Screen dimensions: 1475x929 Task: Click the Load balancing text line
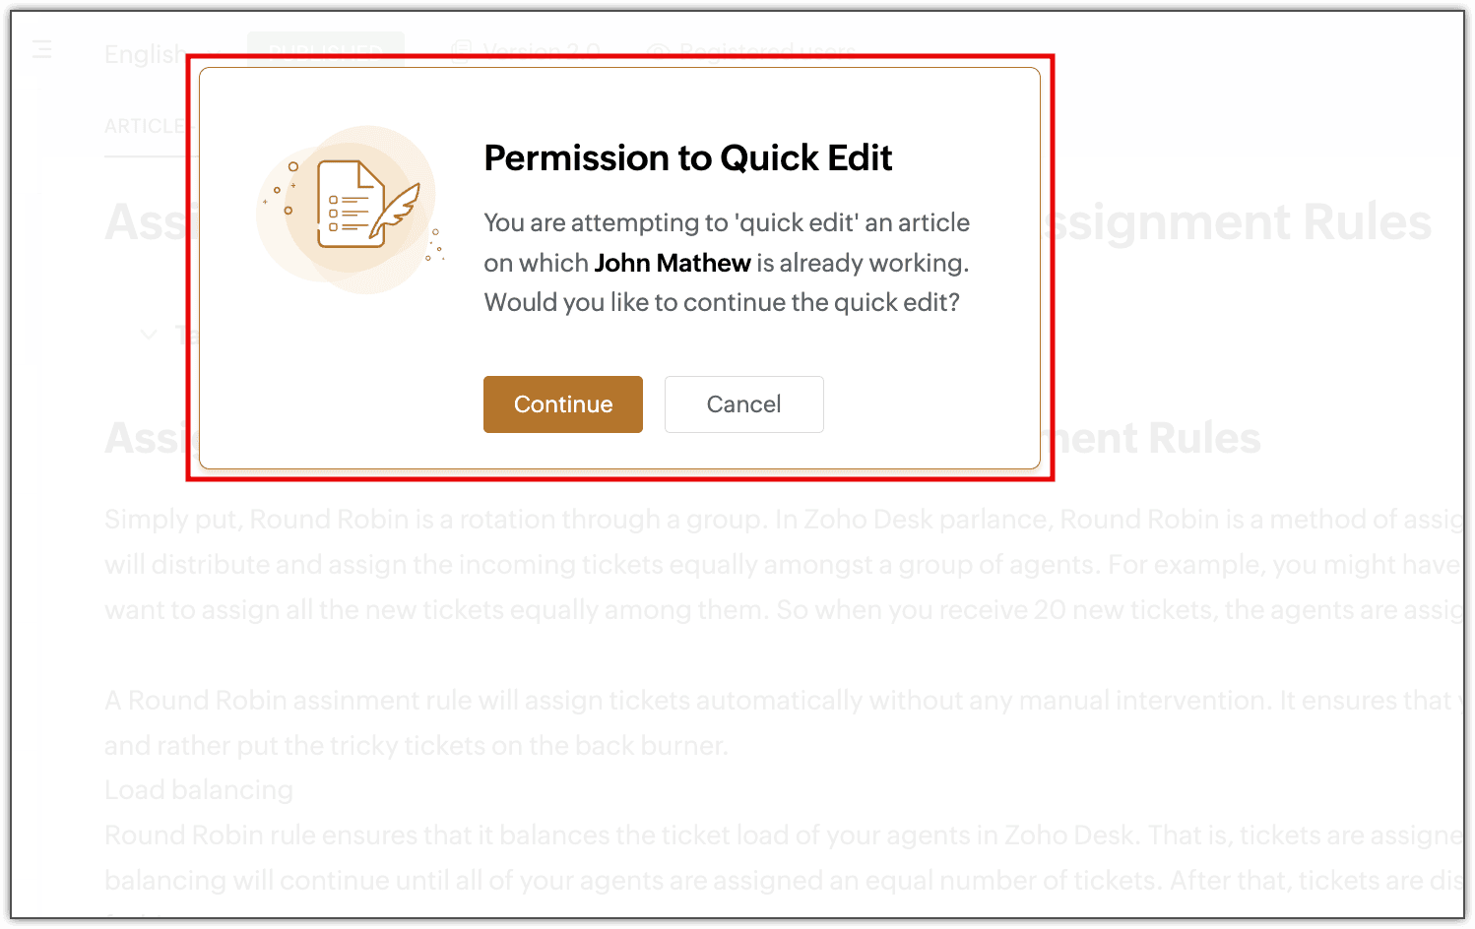(x=199, y=790)
